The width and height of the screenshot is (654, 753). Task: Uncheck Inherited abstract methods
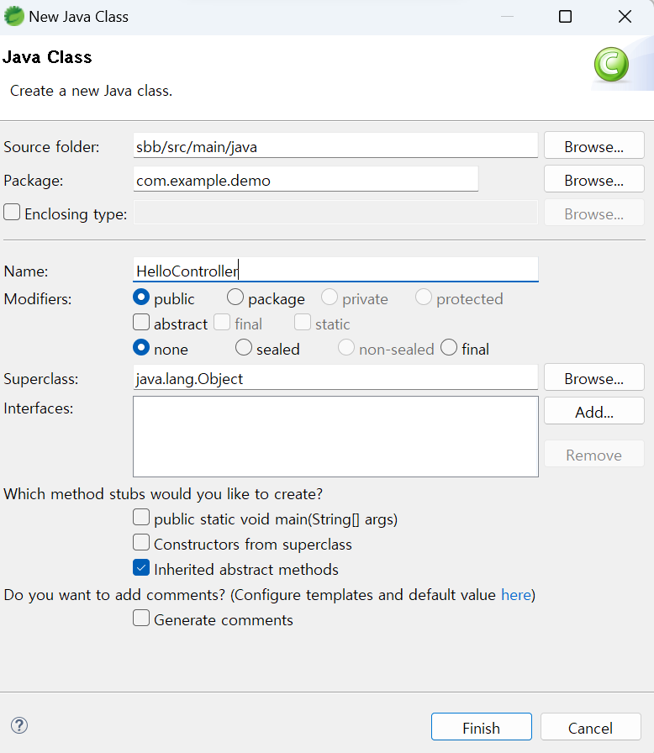[141, 568]
